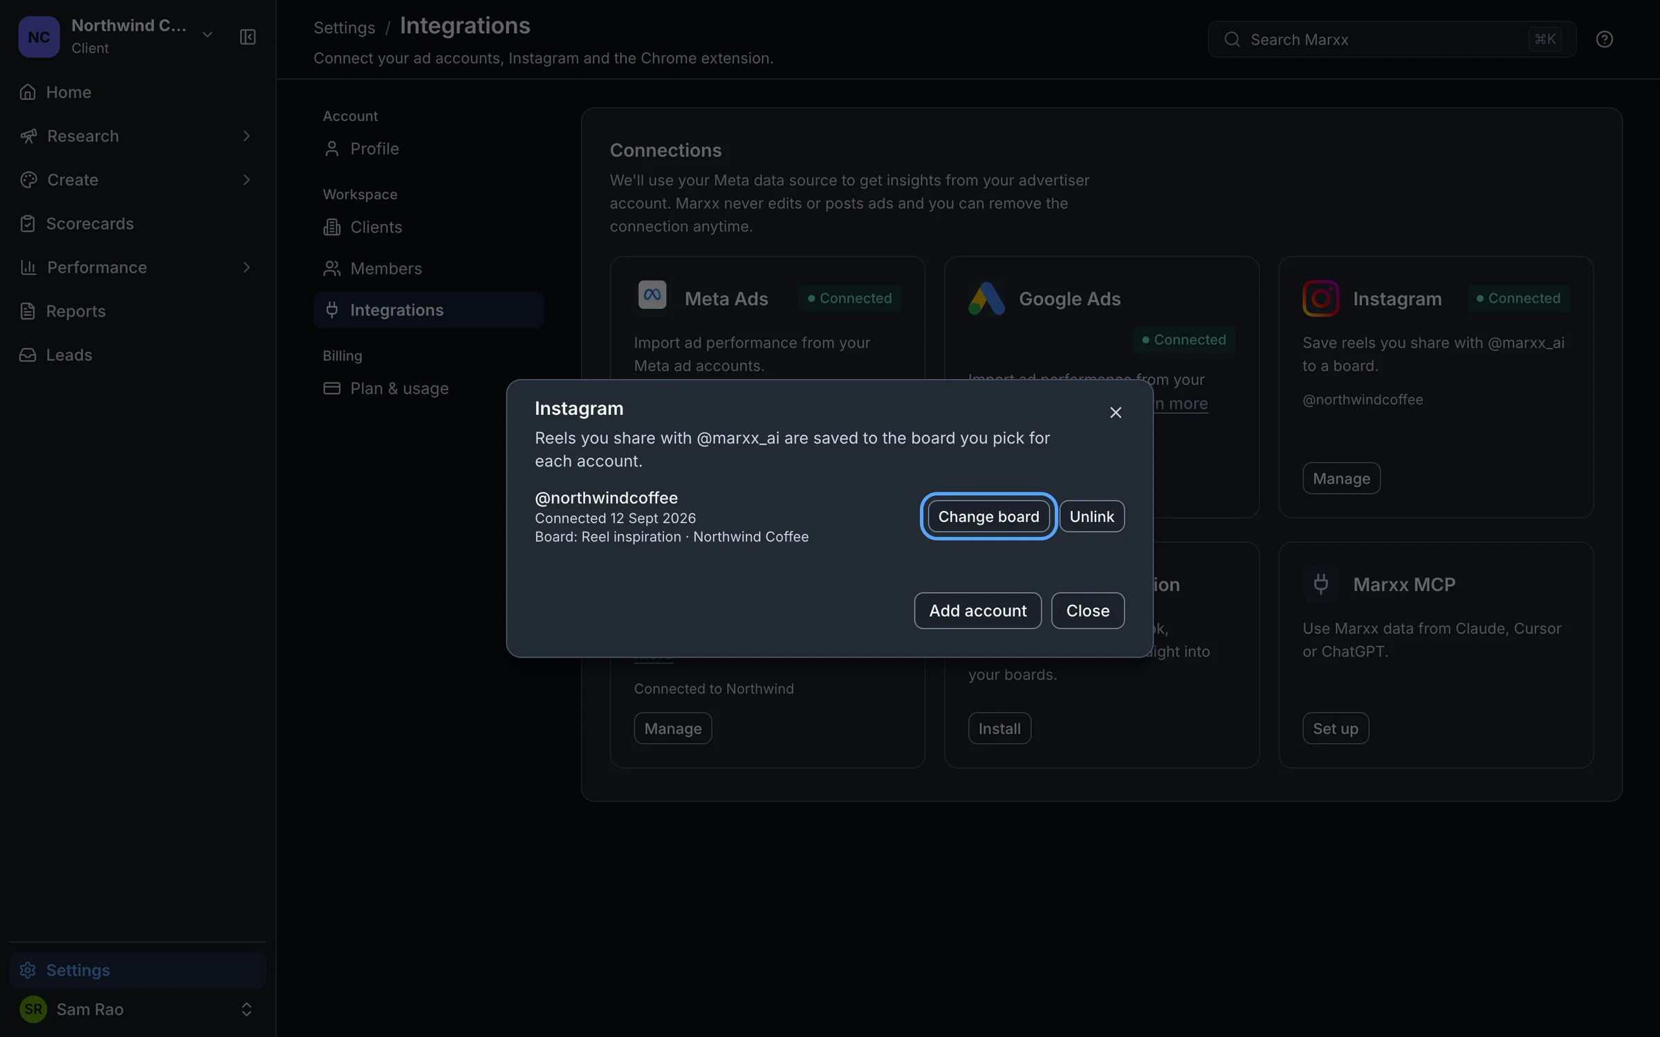Click the Settings gear icon
Screen dimensions: 1660x1037
(x=28, y=970)
